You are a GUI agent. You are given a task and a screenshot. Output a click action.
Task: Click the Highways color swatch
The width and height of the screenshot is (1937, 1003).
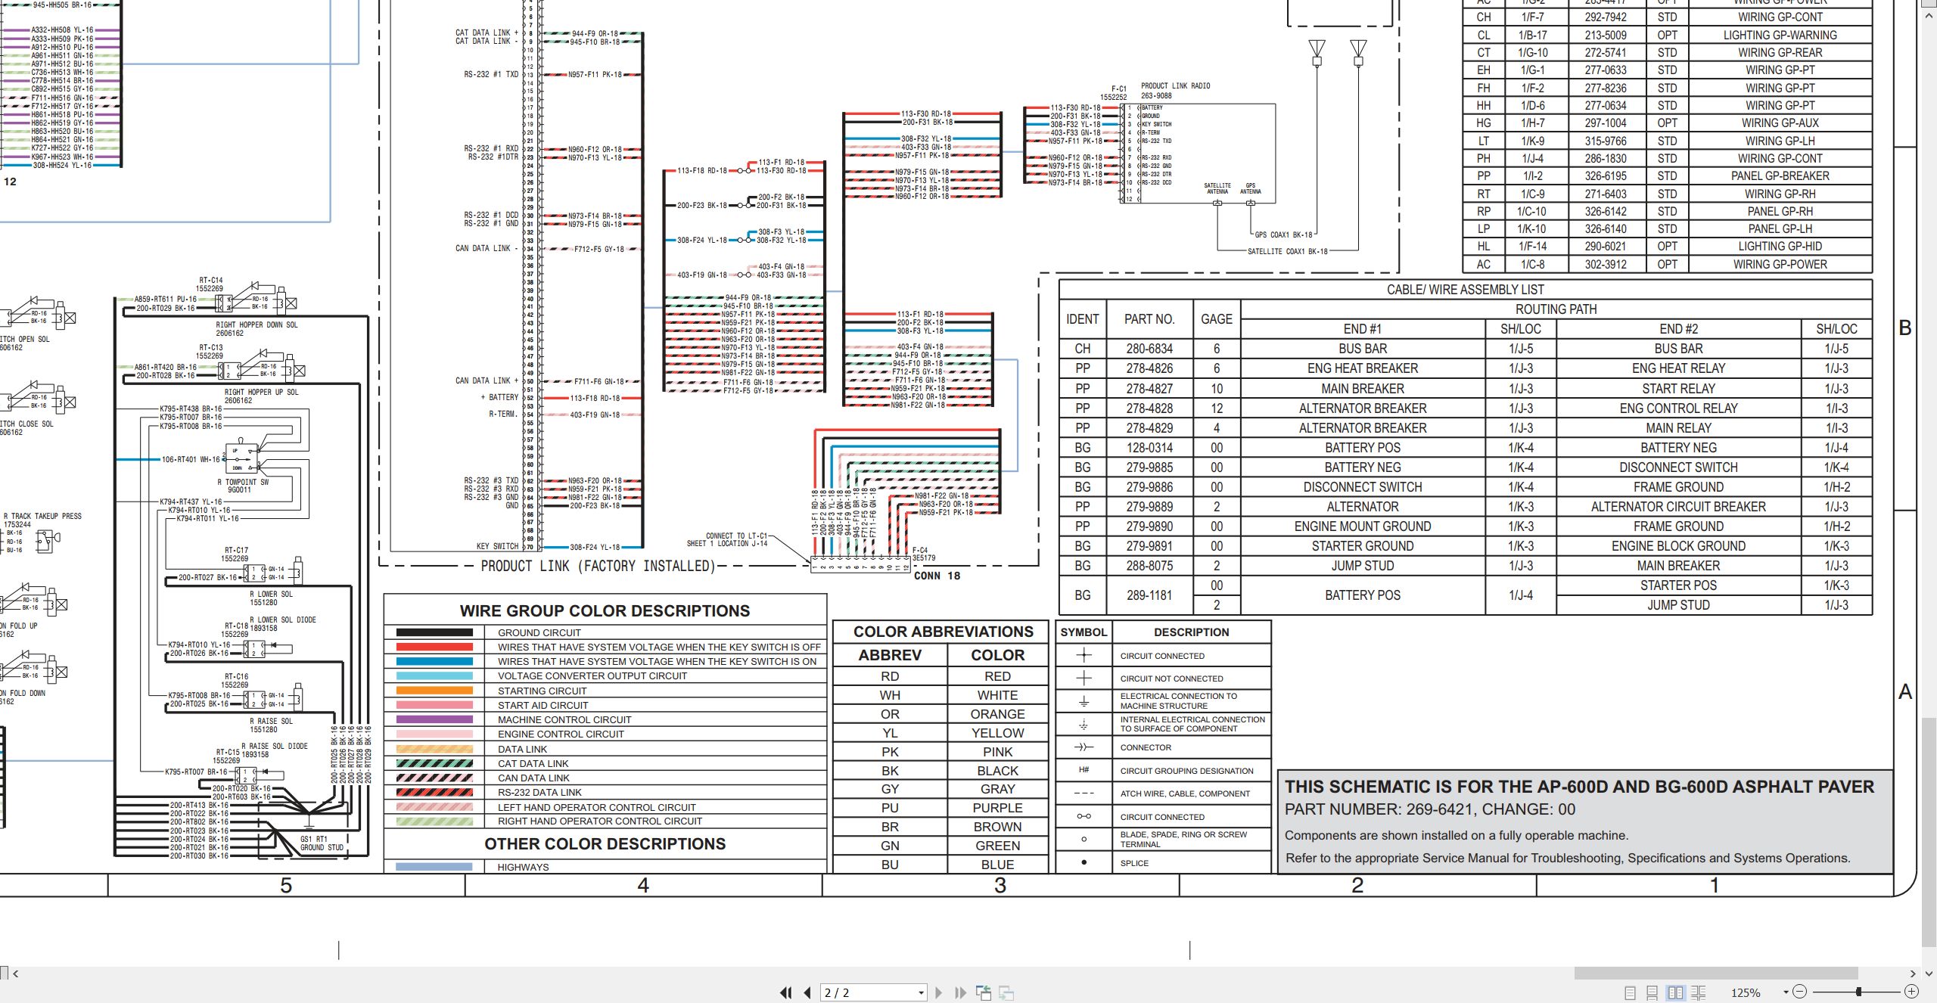point(434,867)
